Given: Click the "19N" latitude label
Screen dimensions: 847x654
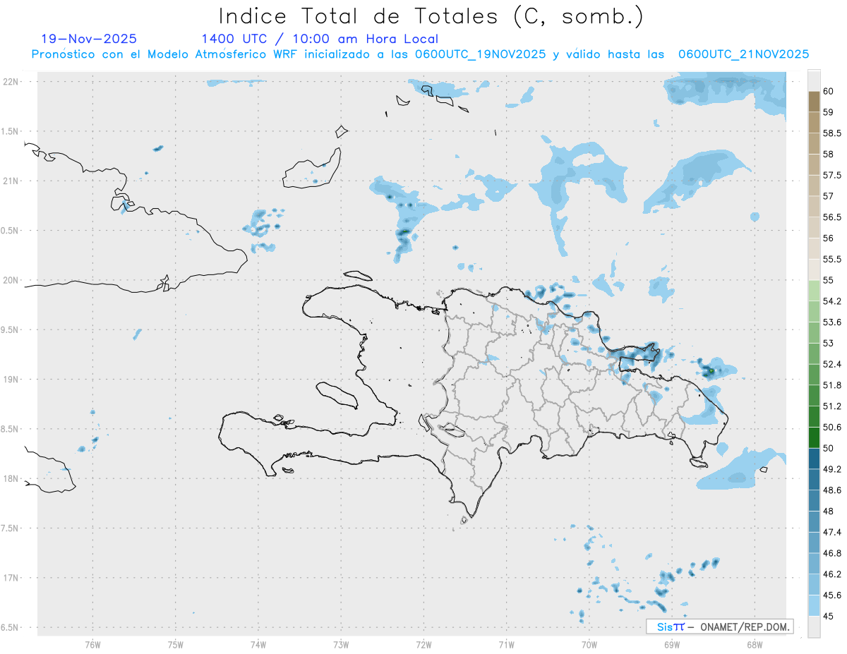Looking at the screenshot, I should pos(11,379).
